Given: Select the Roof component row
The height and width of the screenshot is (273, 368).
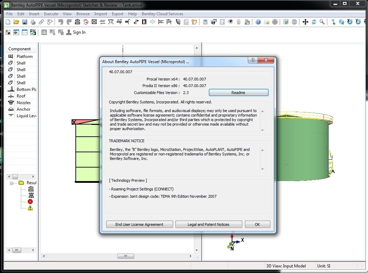Looking at the screenshot, I should click(22, 96).
